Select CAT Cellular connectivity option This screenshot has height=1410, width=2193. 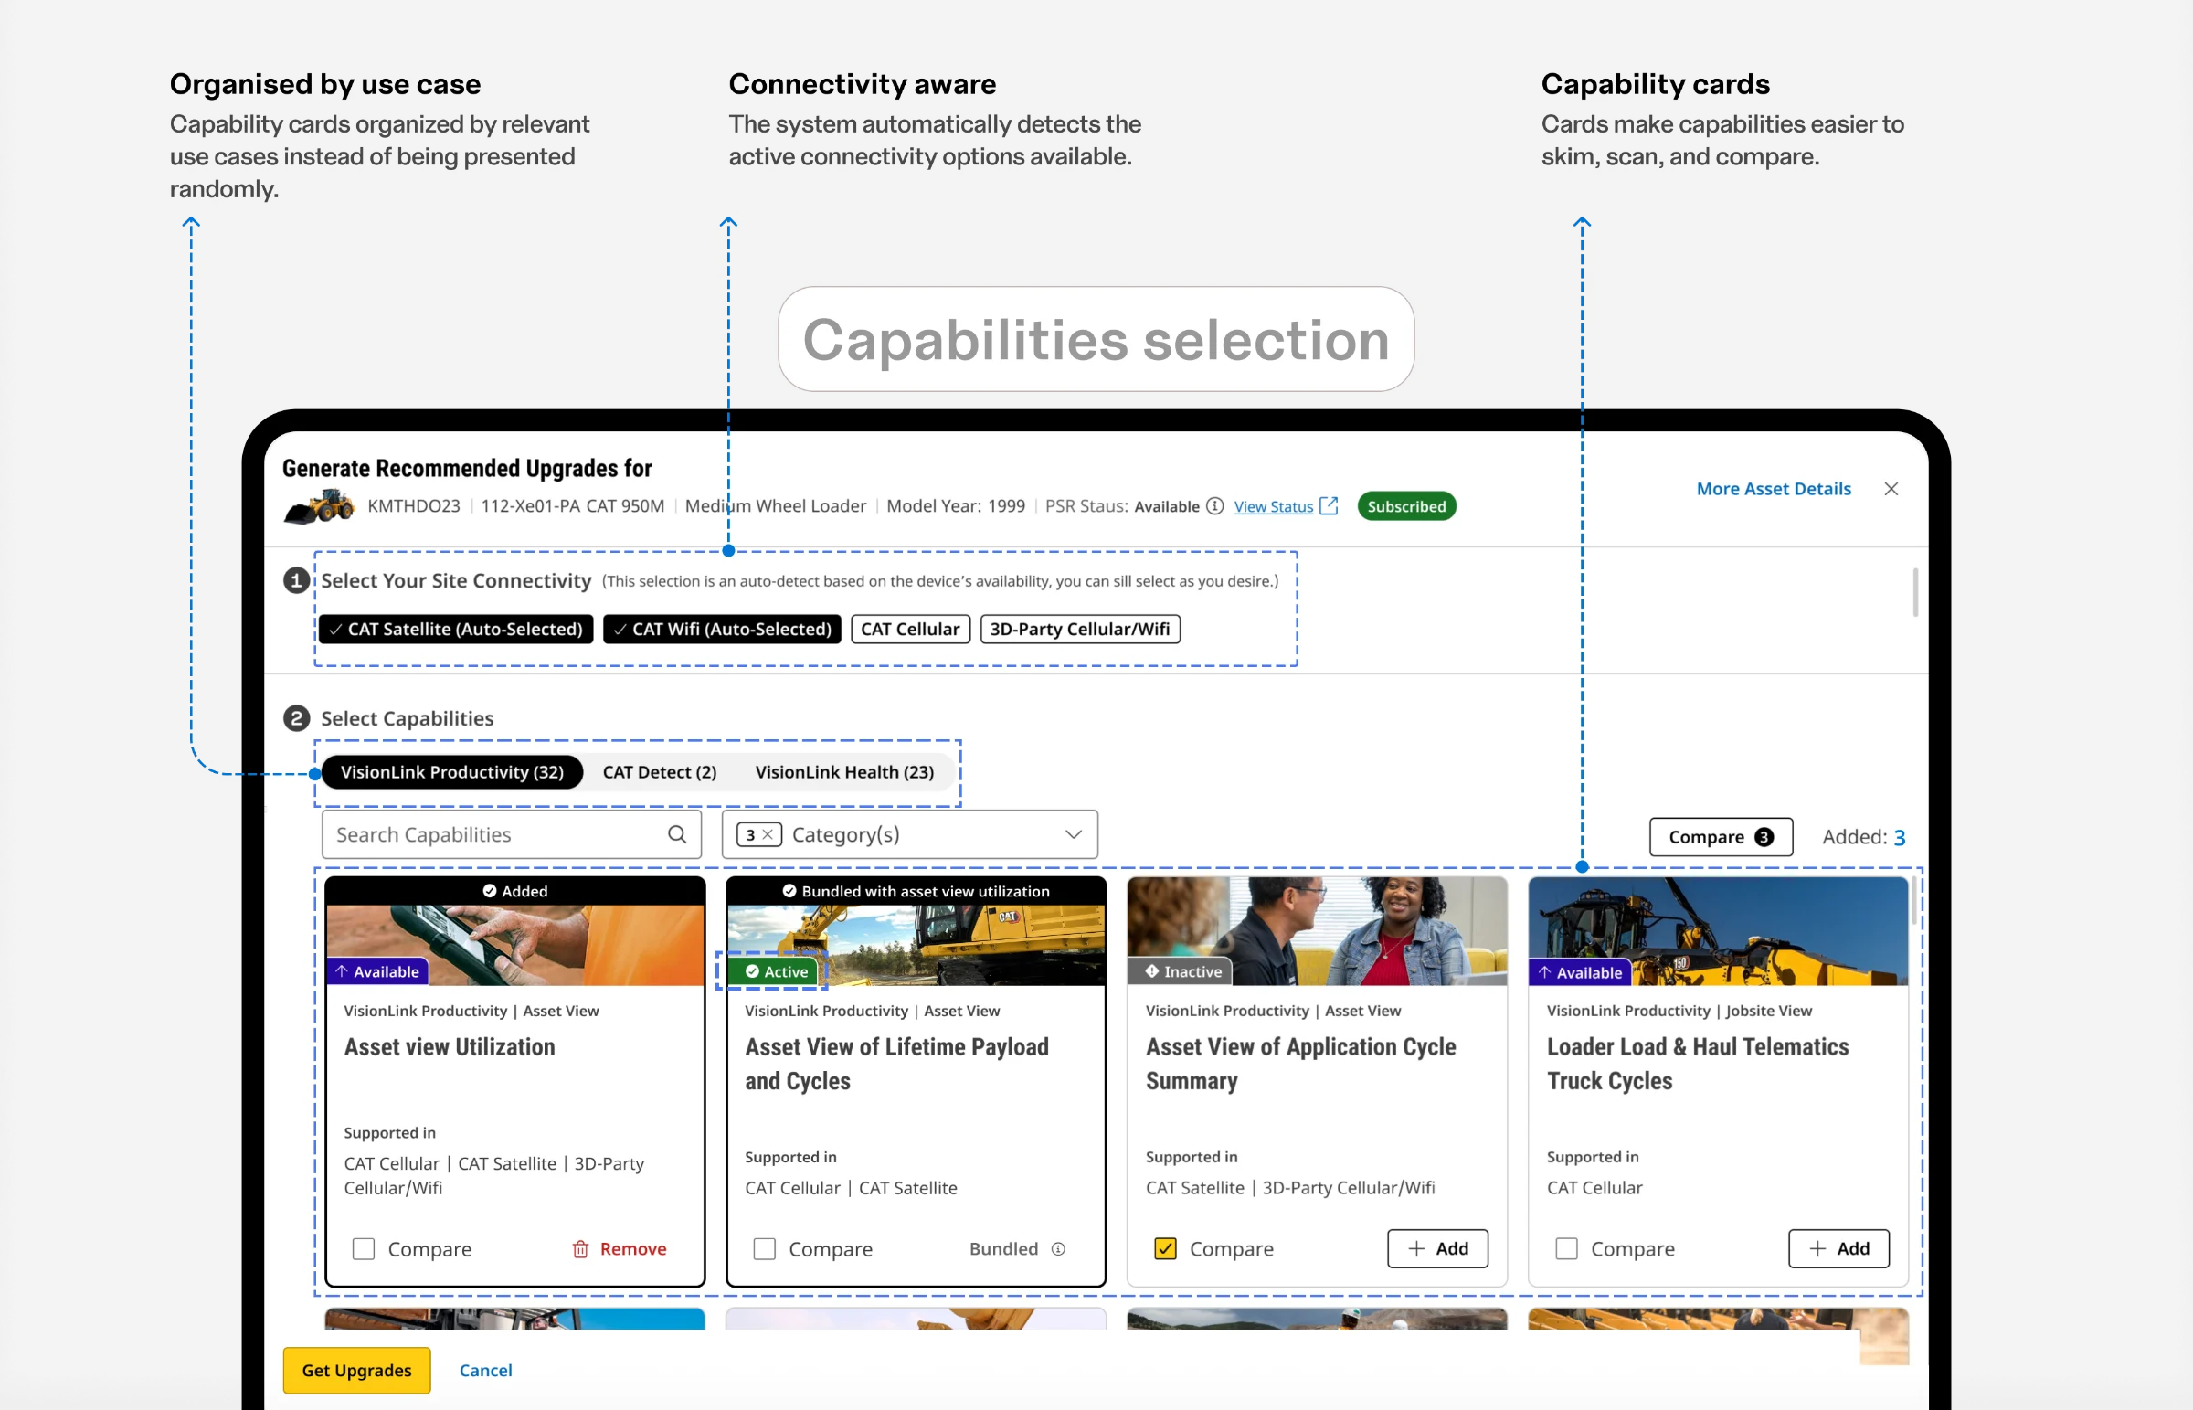910,629
